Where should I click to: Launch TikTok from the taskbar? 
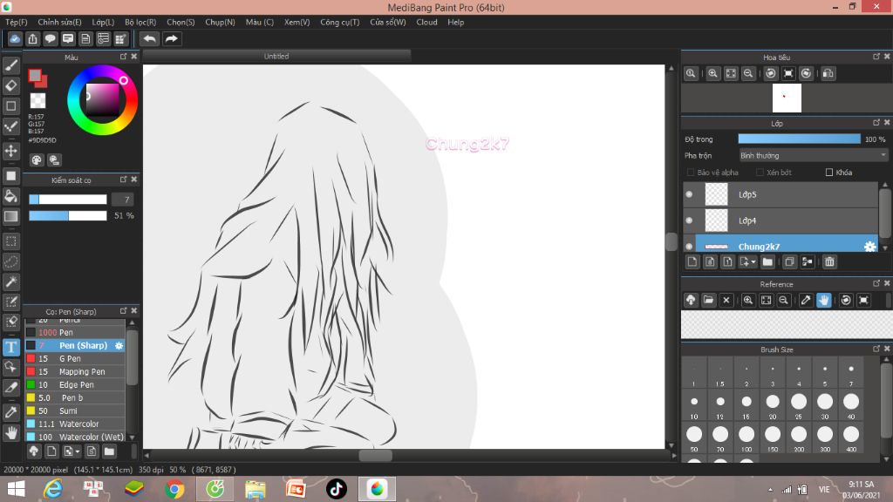pos(336,489)
